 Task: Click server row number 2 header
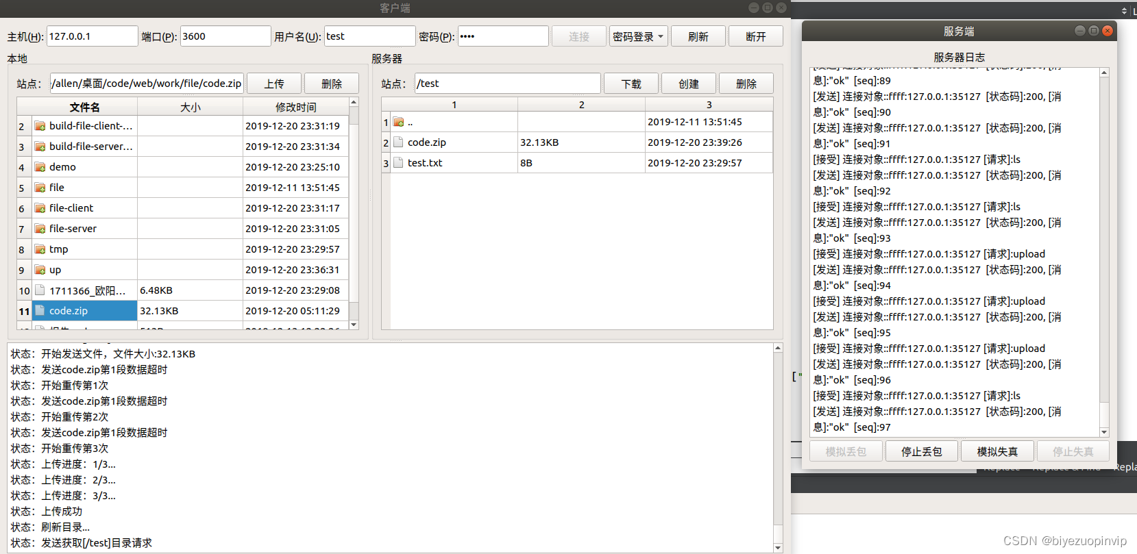pos(386,142)
